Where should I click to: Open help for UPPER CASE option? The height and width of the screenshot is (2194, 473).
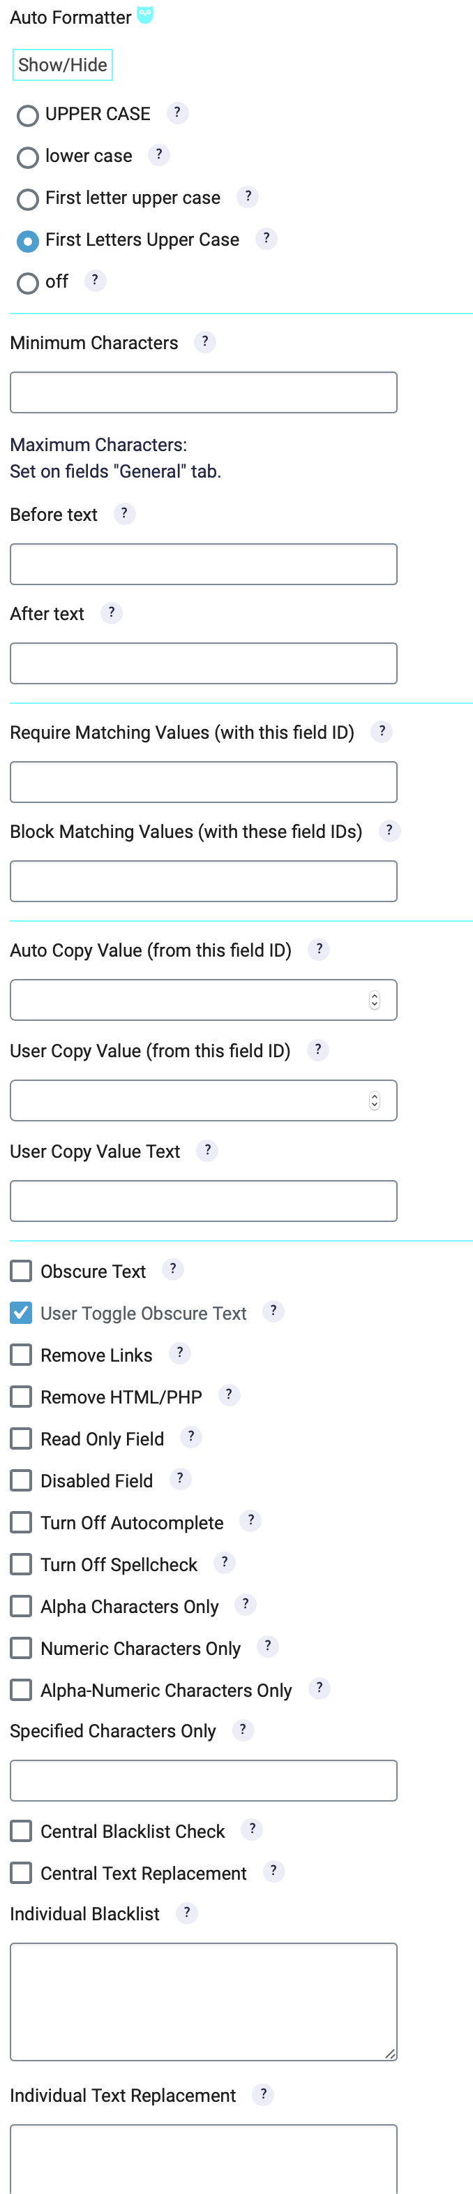(178, 112)
